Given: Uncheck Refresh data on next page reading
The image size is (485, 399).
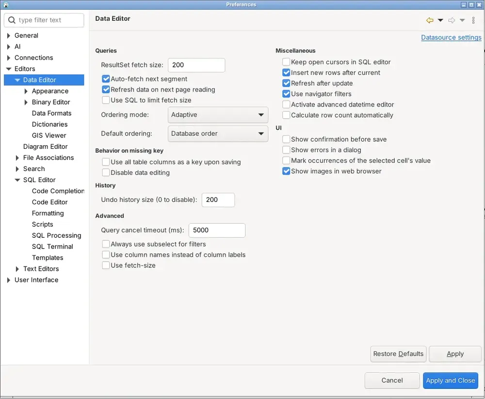Looking at the screenshot, I should click(x=106, y=90).
